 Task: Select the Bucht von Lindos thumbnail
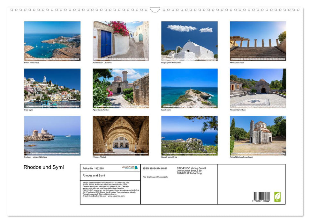coord(52,40)
